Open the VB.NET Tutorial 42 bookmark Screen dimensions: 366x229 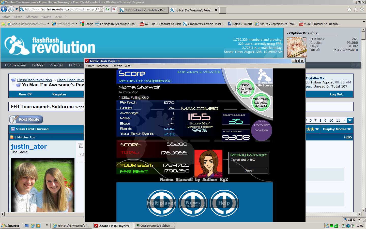pos(320,24)
